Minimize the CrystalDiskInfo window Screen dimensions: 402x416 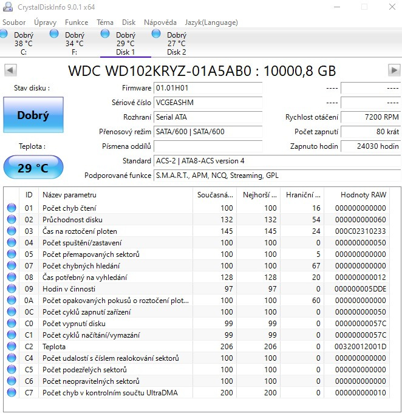337,7
